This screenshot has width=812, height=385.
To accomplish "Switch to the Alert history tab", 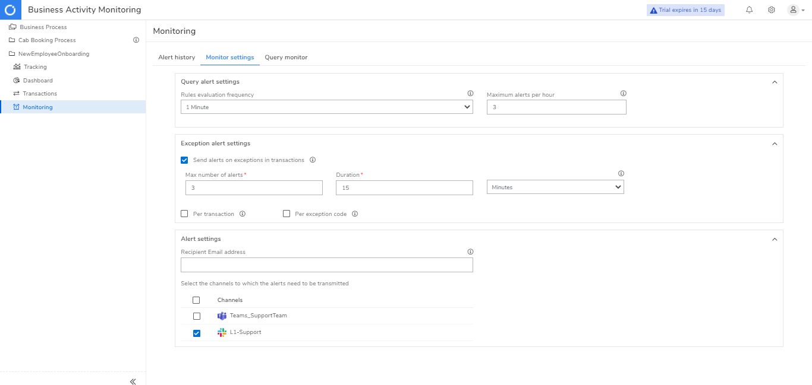I will pos(177,58).
